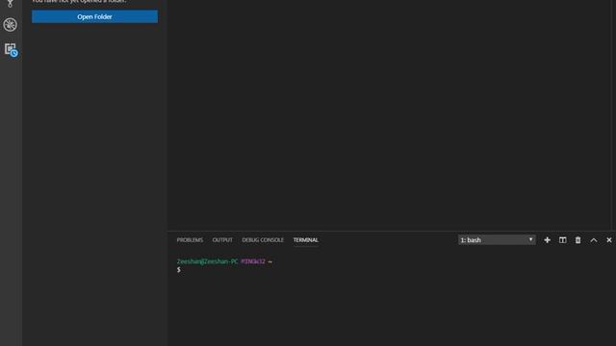The height and width of the screenshot is (346, 616).
Task: Click the Open Folder button
Action: pos(94,16)
